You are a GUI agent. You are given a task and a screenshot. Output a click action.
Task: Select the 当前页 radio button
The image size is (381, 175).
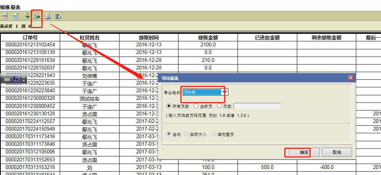196,106
